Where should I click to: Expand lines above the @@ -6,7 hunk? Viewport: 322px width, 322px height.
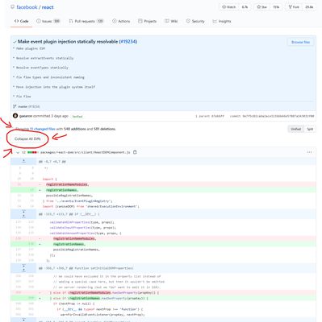tap(23, 161)
